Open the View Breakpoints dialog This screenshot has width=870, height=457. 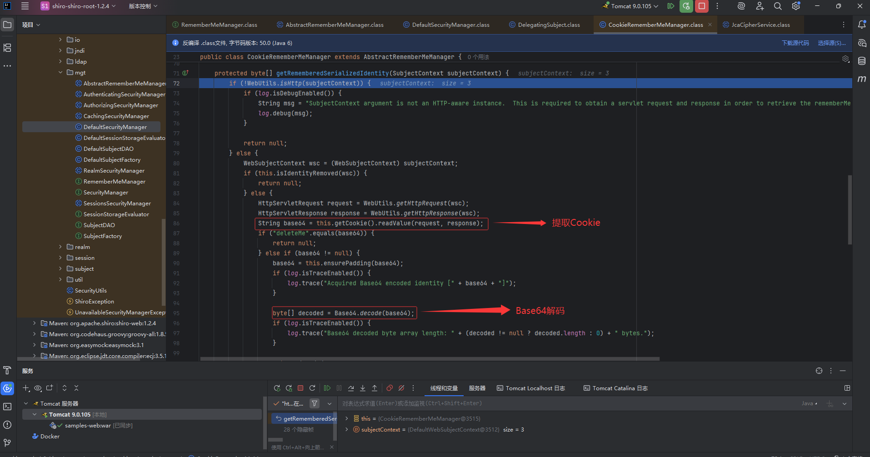390,388
